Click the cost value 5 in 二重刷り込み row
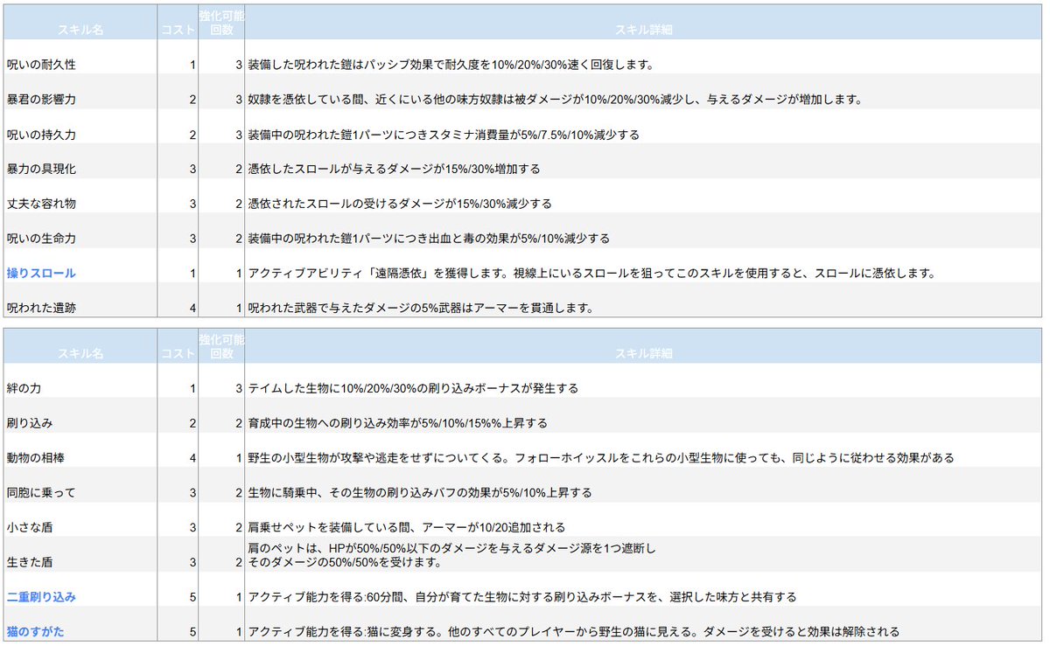This screenshot has width=1050, height=646. click(x=192, y=597)
